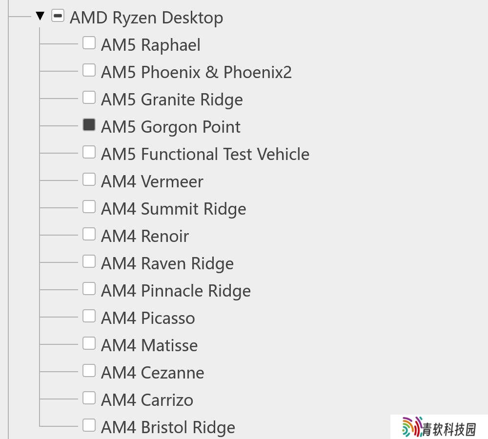This screenshot has width=488, height=439.
Task: Tick the AM4 Summit Ridge checkbox
Action: click(89, 207)
